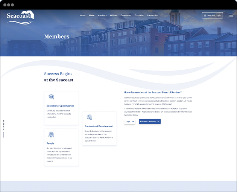
Task: Open the Home menu item
Action: [82, 15]
